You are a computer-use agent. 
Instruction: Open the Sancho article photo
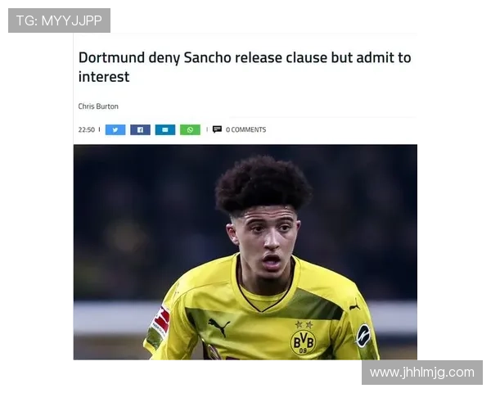245,252
